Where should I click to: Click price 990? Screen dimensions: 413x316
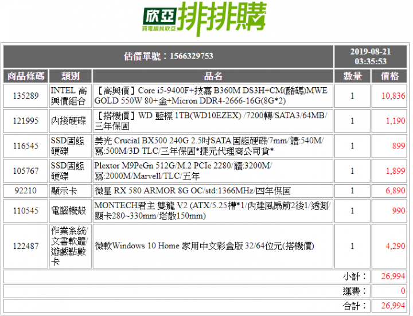point(399,210)
